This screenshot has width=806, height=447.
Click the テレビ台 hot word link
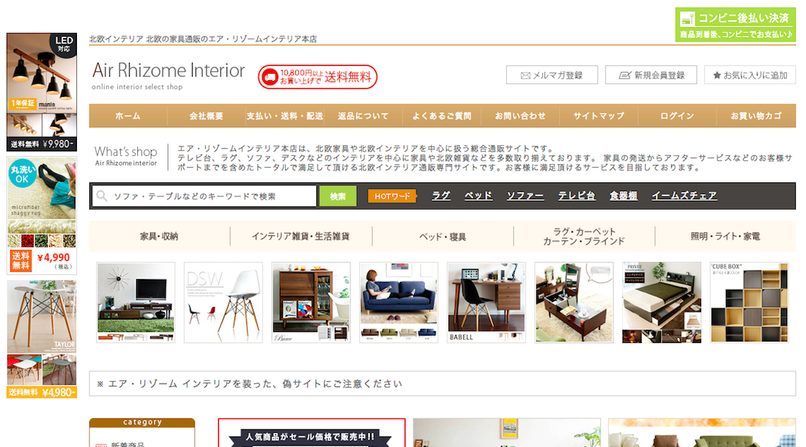pos(577,196)
